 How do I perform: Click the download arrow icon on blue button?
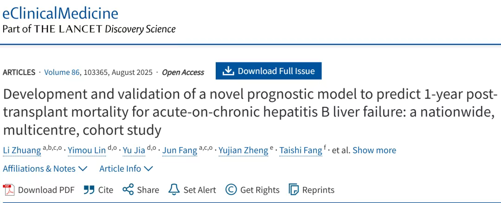(228, 71)
